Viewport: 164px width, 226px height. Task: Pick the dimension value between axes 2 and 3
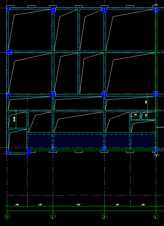click(x=78, y=205)
